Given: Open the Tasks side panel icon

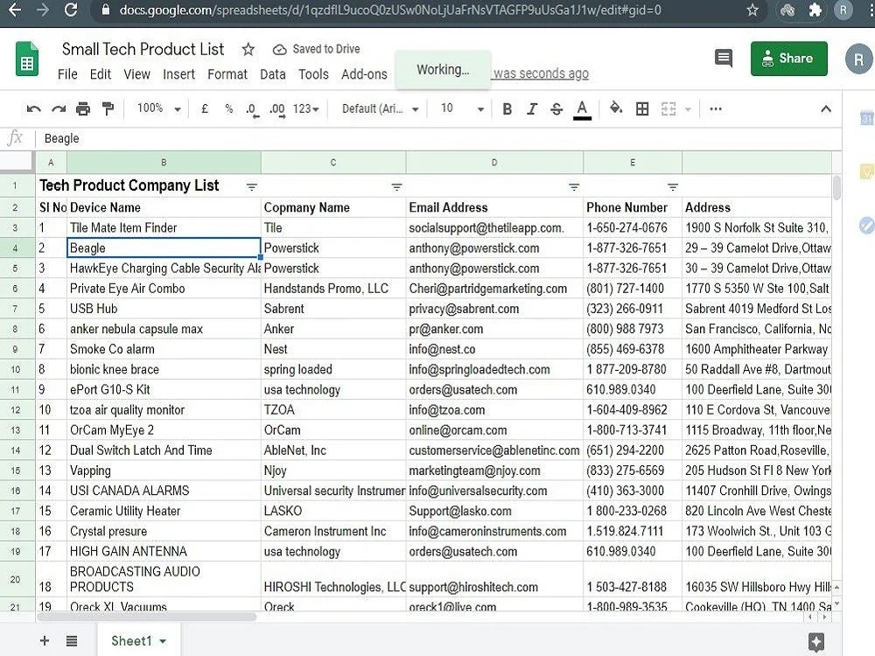Looking at the screenshot, I should [866, 226].
